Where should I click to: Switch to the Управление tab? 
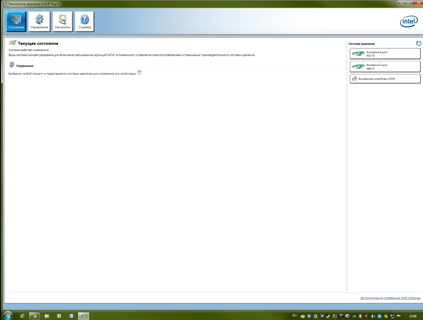39,22
